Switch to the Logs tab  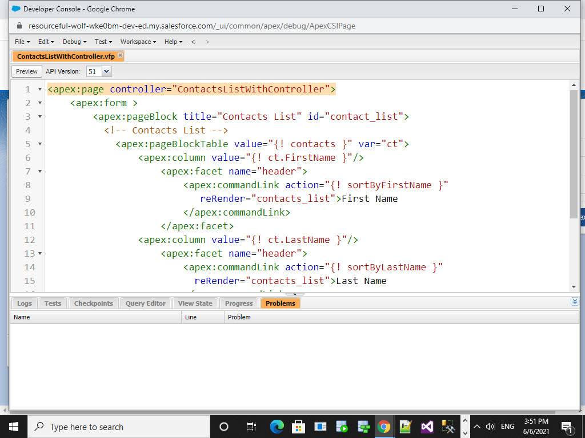coord(23,303)
